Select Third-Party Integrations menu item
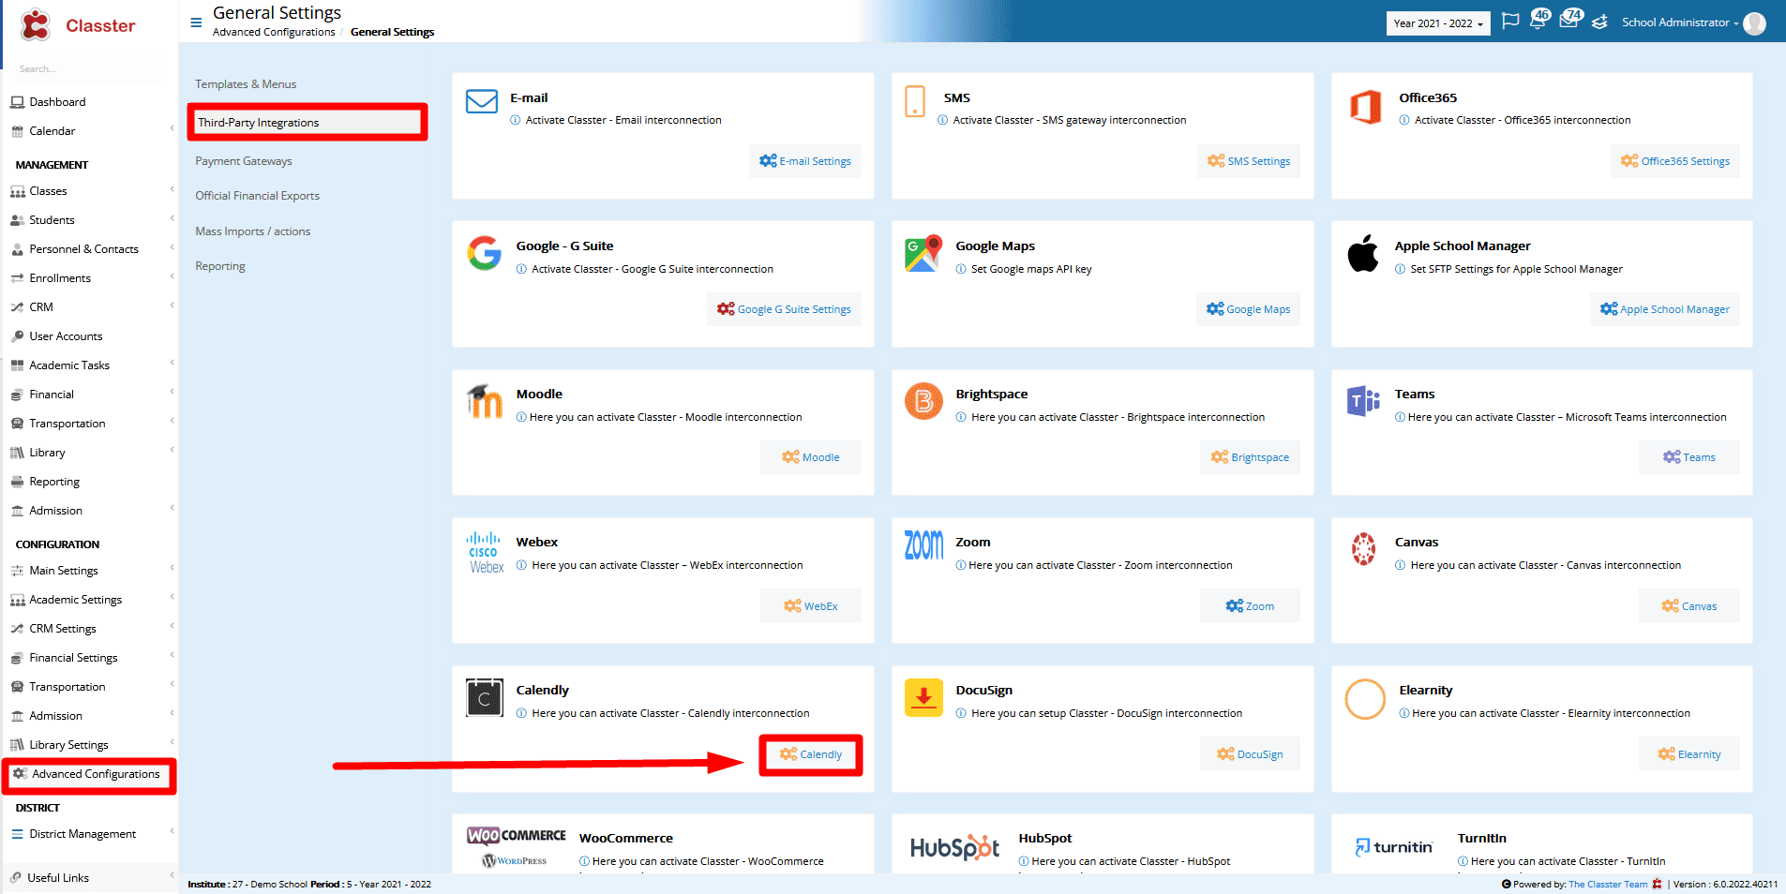Screen dimensions: 1786x894 pyautogui.click(x=308, y=123)
